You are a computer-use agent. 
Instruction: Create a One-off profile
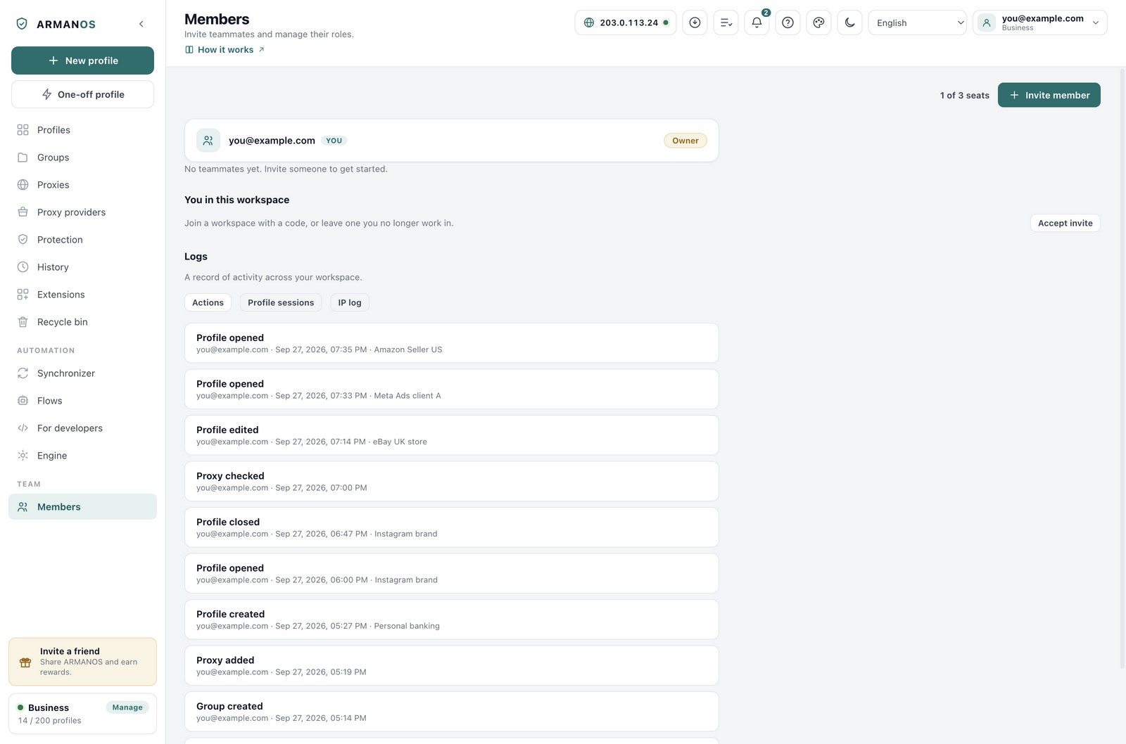pos(82,94)
